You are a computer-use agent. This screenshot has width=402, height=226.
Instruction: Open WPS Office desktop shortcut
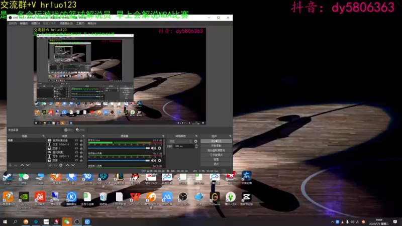[x=135, y=199]
